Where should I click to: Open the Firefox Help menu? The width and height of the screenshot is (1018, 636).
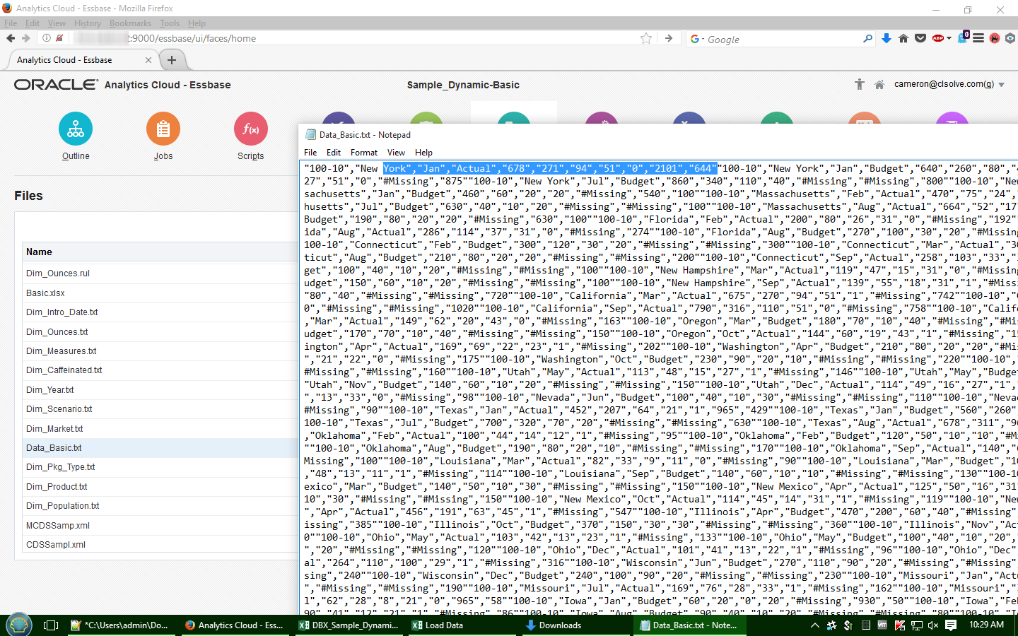click(197, 23)
